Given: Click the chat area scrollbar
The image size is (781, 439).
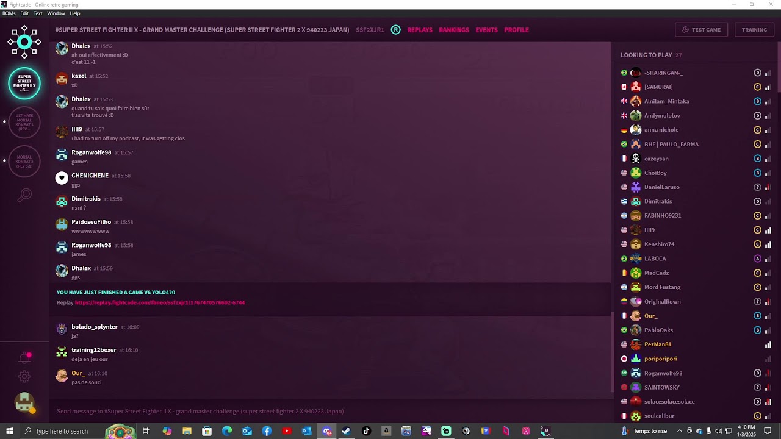Looking at the screenshot, I should click(613, 352).
